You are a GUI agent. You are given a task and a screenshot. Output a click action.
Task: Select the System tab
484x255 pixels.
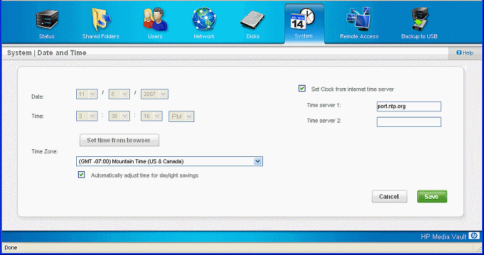(x=304, y=22)
